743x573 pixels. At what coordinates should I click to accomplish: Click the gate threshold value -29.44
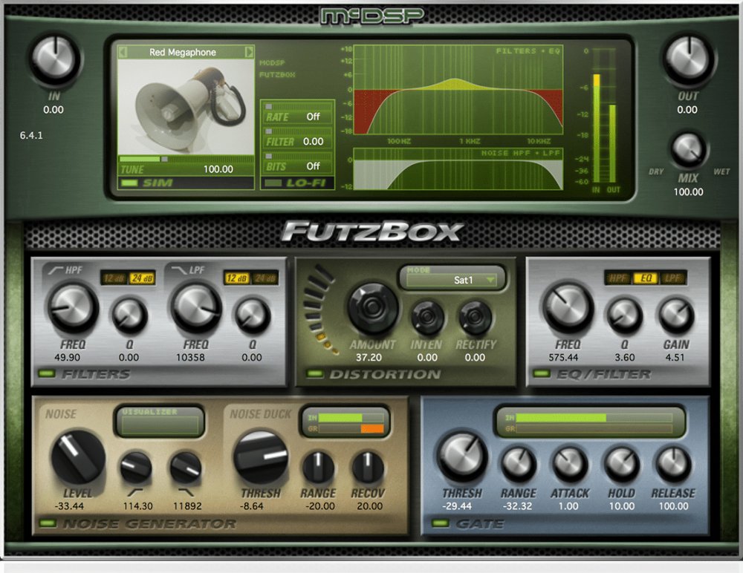tap(457, 505)
